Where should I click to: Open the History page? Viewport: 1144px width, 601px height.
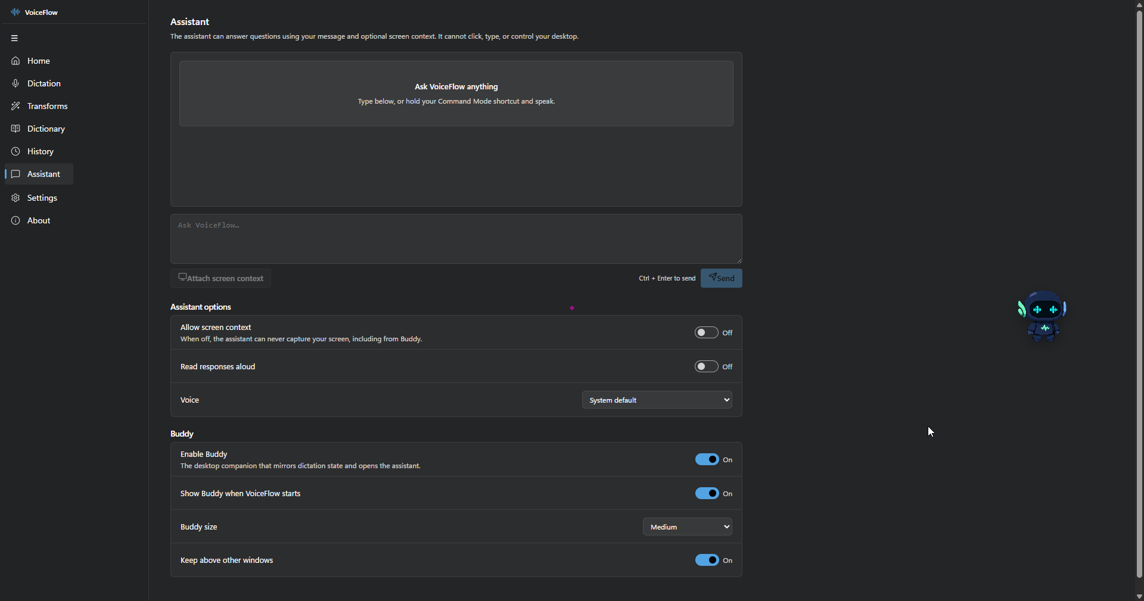[39, 151]
